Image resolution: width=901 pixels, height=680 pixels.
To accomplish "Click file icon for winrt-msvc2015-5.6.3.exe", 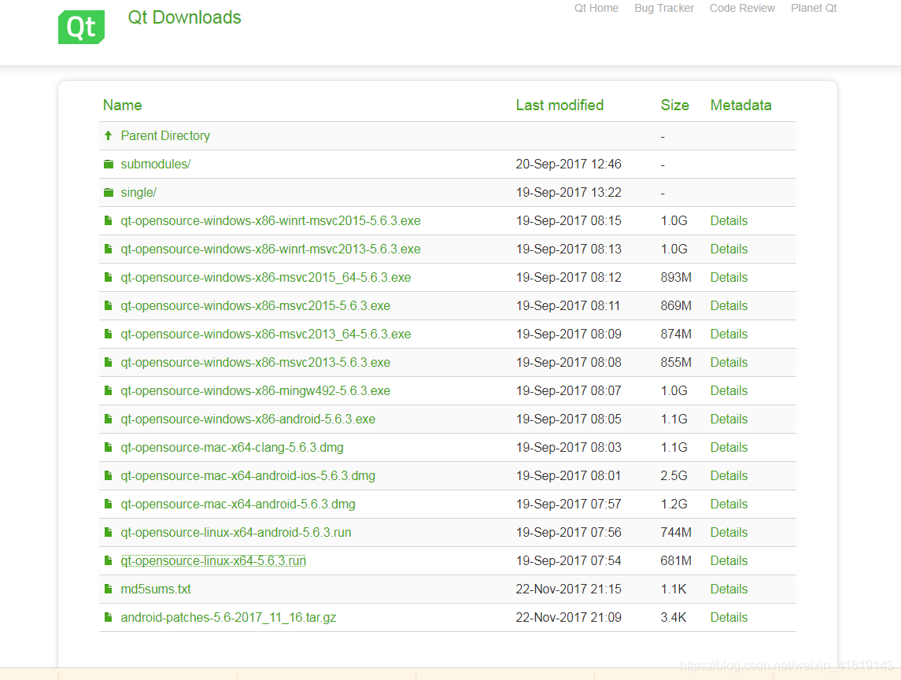I will 108,220.
